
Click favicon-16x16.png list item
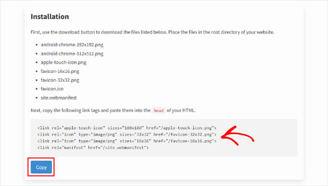click(x=60, y=71)
